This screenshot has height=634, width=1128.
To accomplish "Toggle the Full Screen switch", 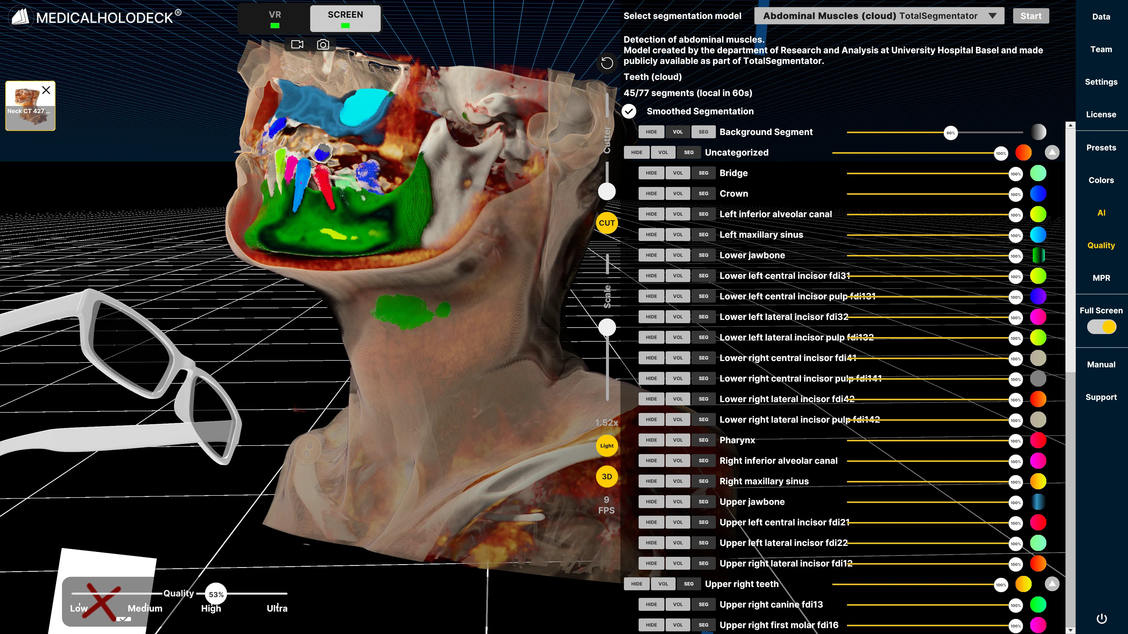I will pyautogui.click(x=1101, y=326).
